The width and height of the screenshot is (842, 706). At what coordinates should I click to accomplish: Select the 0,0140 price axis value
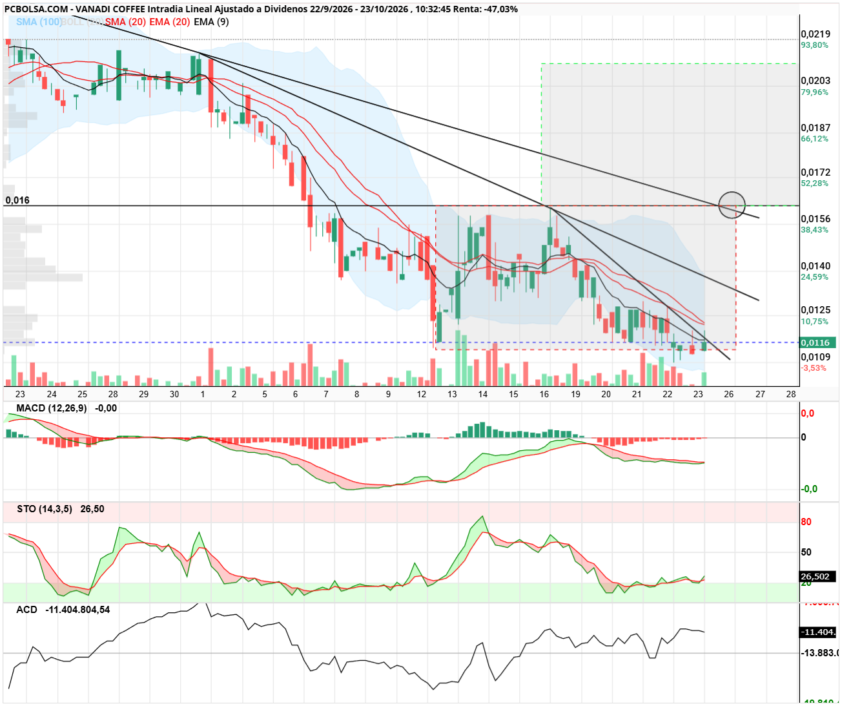[x=816, y=266]
